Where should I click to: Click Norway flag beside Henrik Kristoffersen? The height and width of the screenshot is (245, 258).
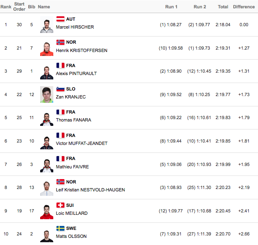pyautogui.click(x=60, y=42)
